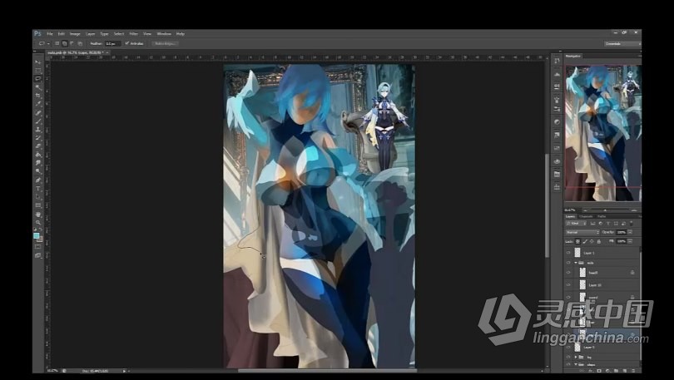Click the Screen Mode icon

point(37,255)
